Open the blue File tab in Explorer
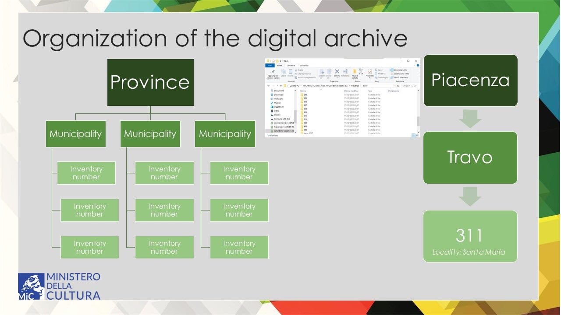Image resolution: width=561 pixels, height=315 pixels. pos(270,65)
